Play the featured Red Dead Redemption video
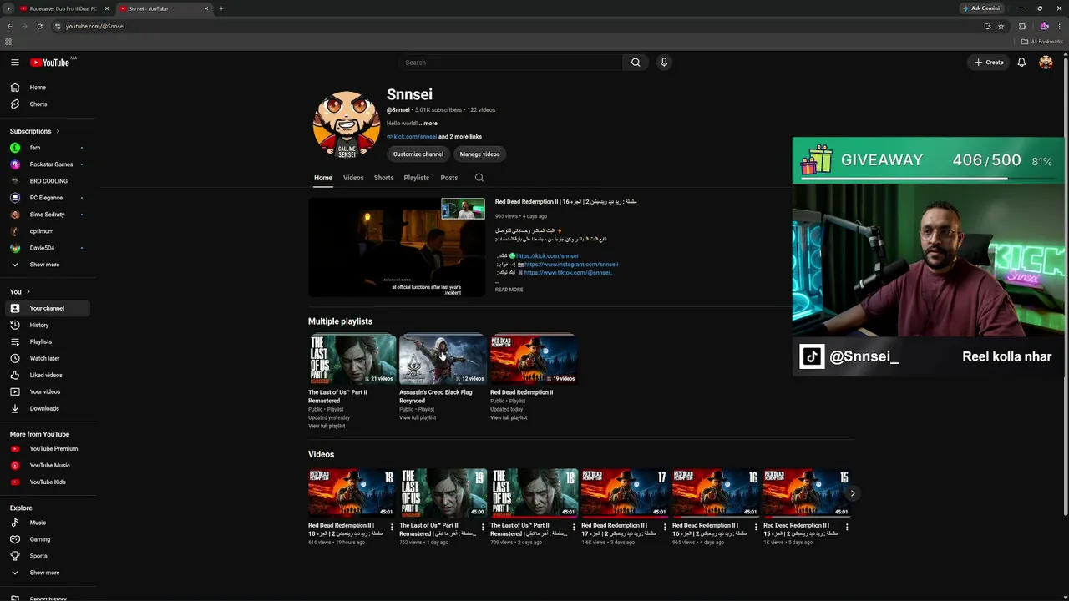 (x=397, y=247)
